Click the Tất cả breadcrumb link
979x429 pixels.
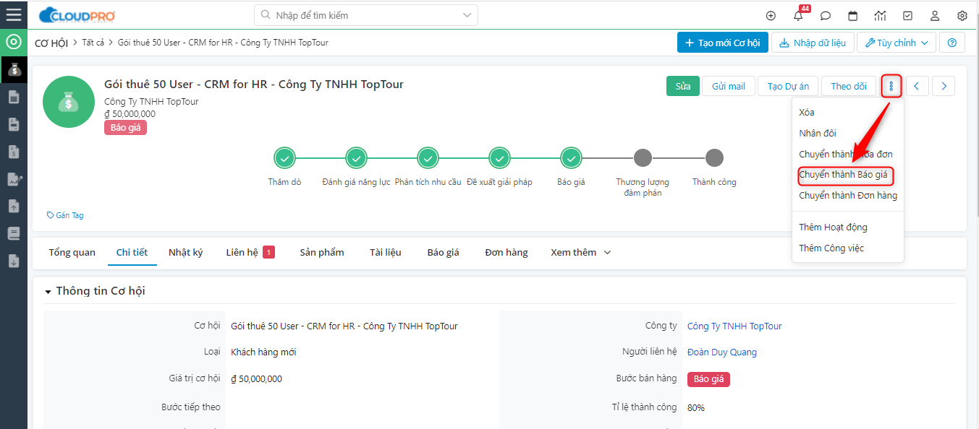93,43
